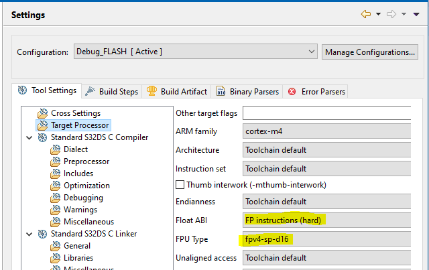
Task: Switch to the Tool Settings tab
Action: point(47,90)
